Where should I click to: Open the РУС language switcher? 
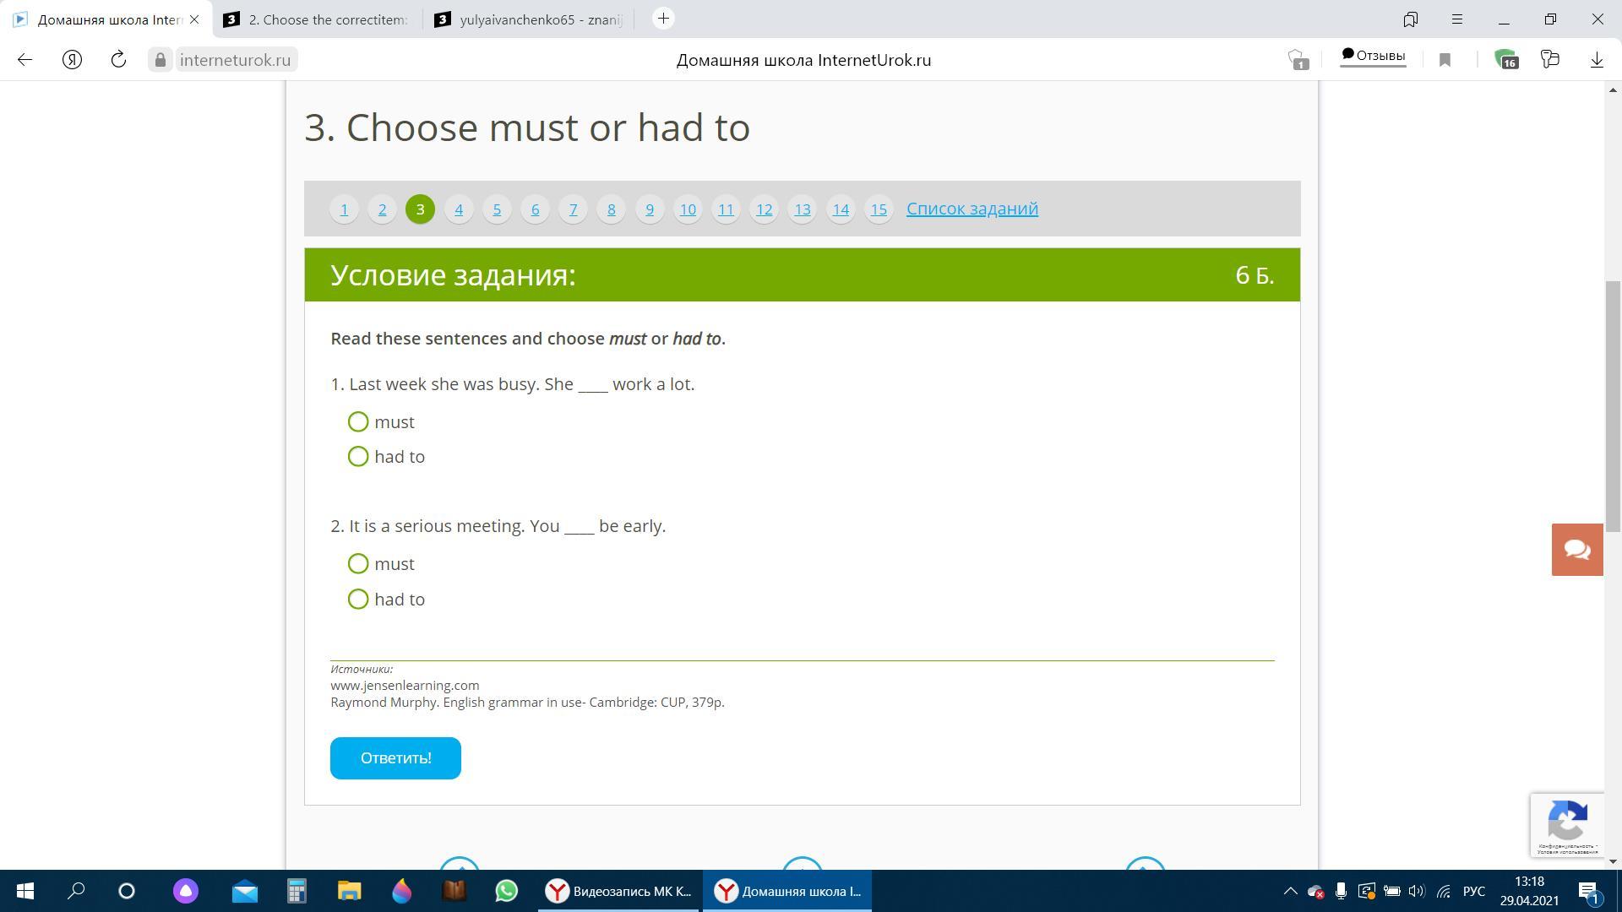[x=1473, y=891]
